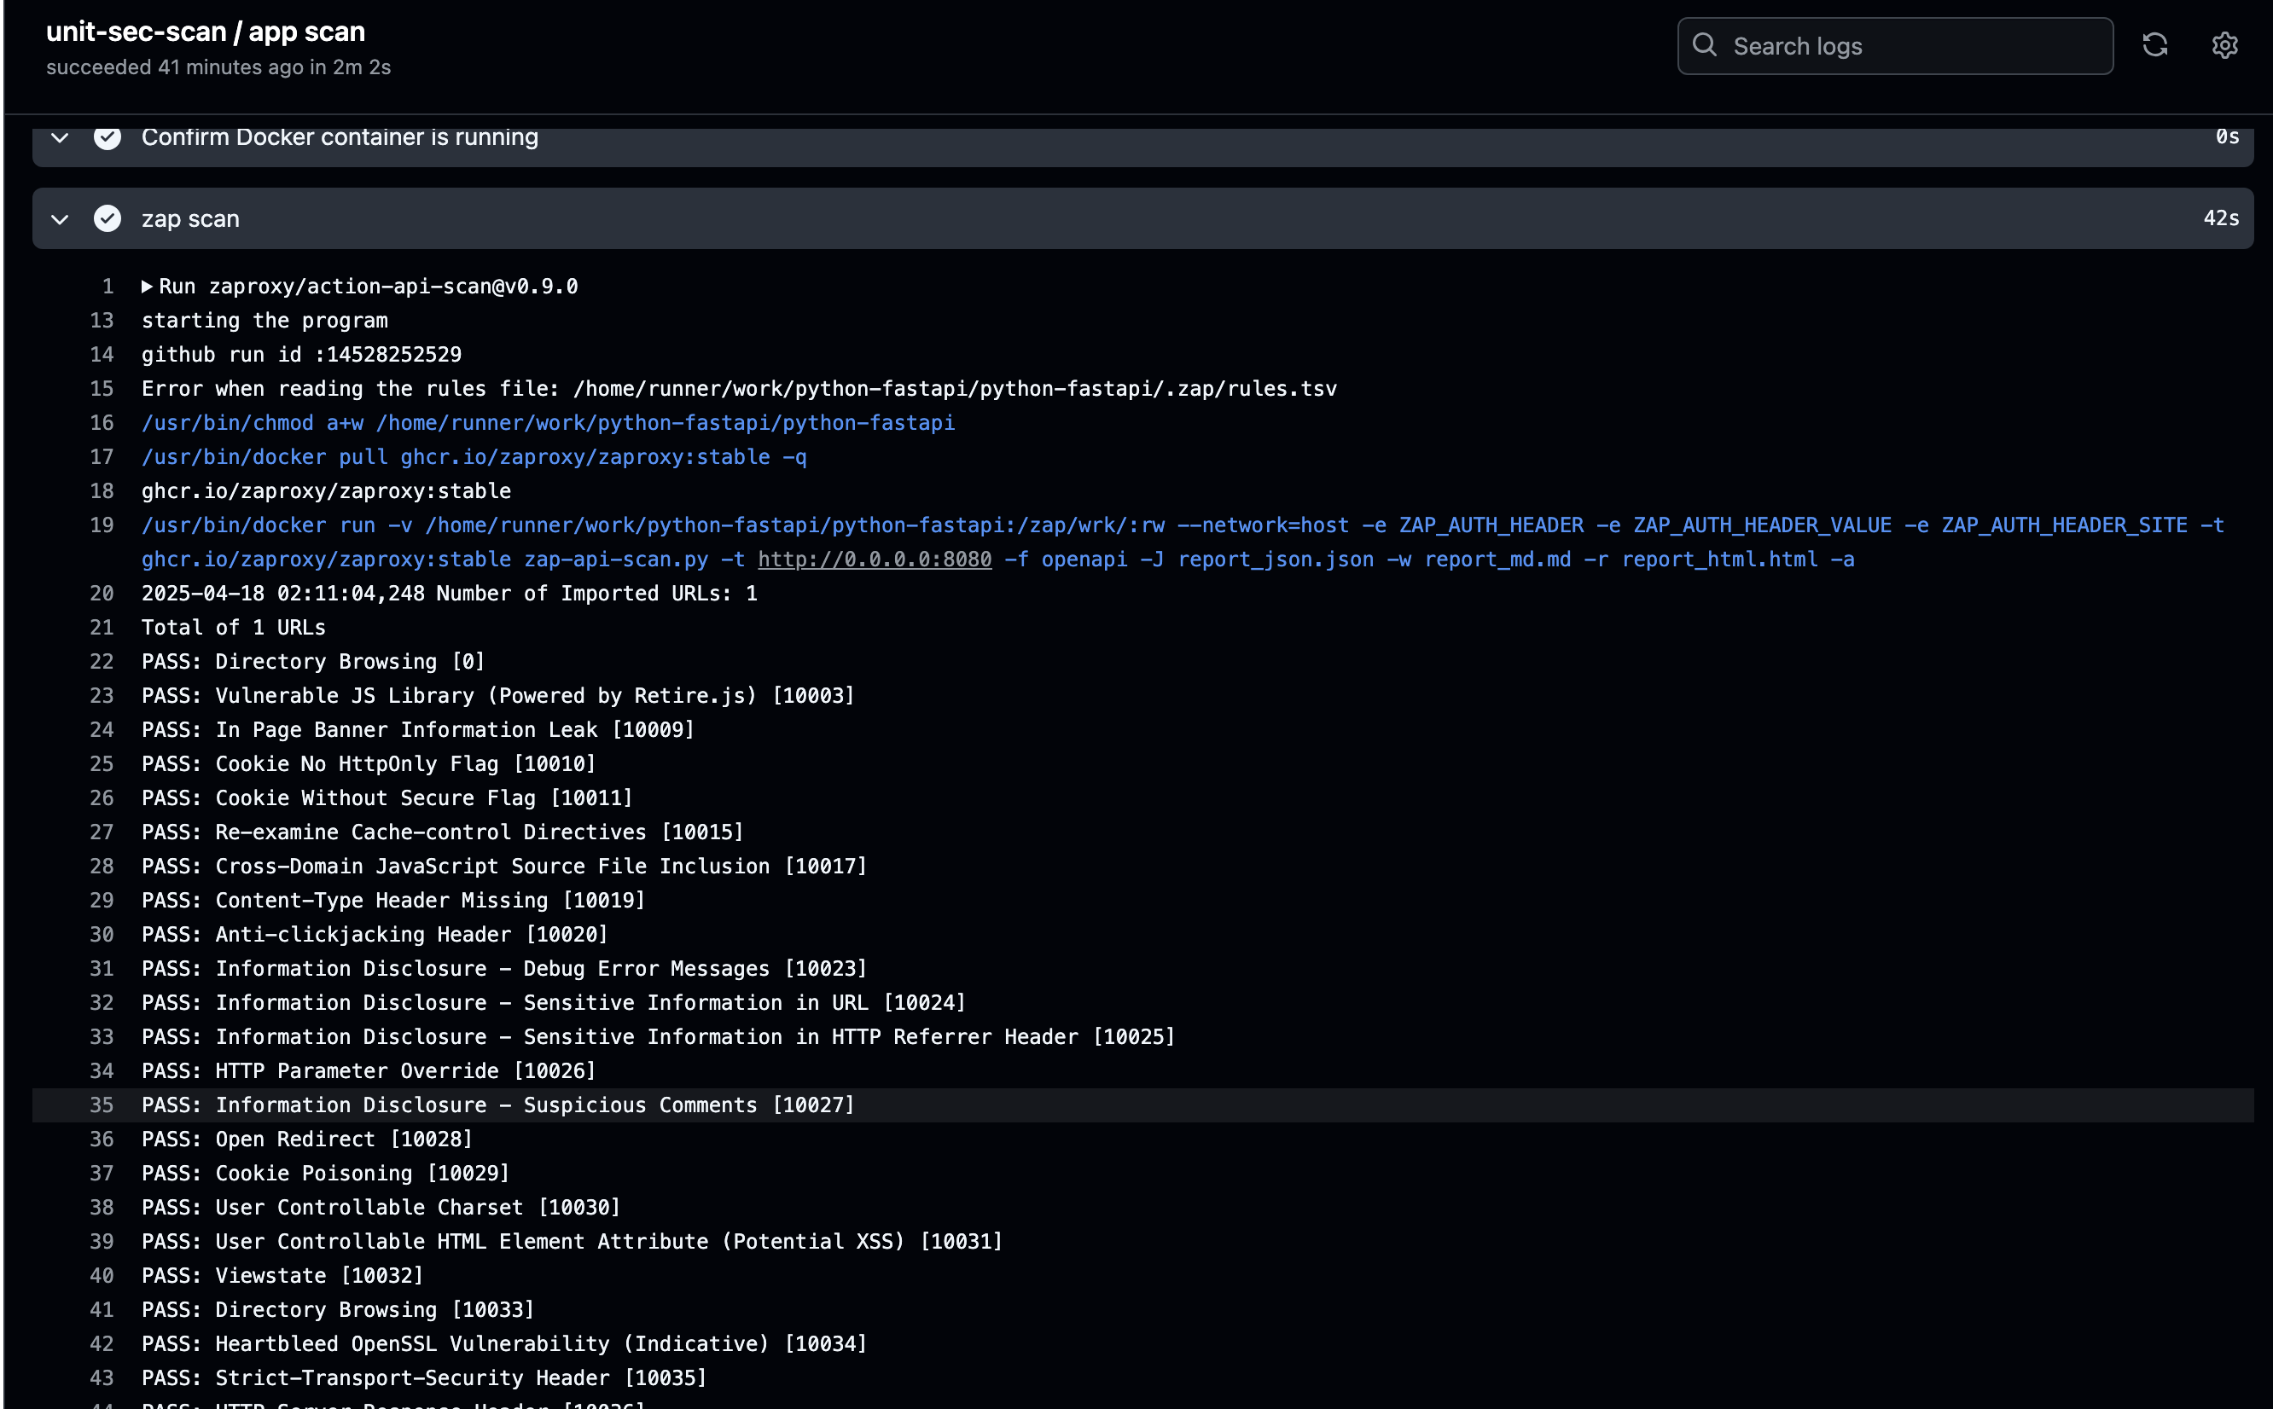Click line number 1
2273x1409 pixels.
108,286
